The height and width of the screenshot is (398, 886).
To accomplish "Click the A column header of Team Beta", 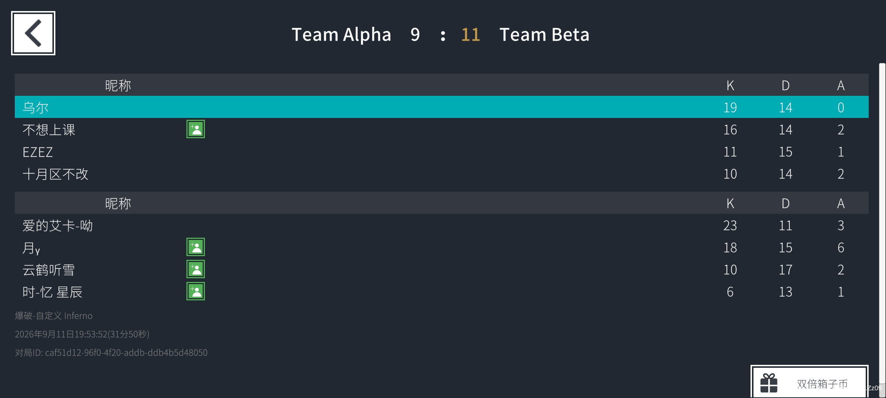I will click(x=841, y=203).
